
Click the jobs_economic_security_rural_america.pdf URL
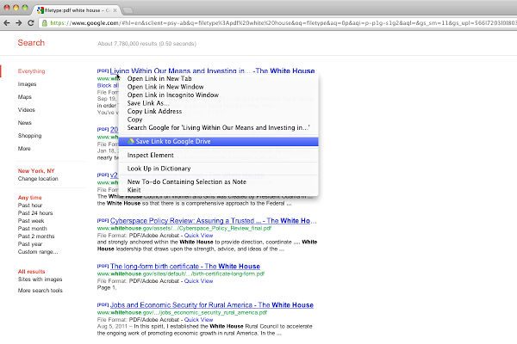(182, 312)
